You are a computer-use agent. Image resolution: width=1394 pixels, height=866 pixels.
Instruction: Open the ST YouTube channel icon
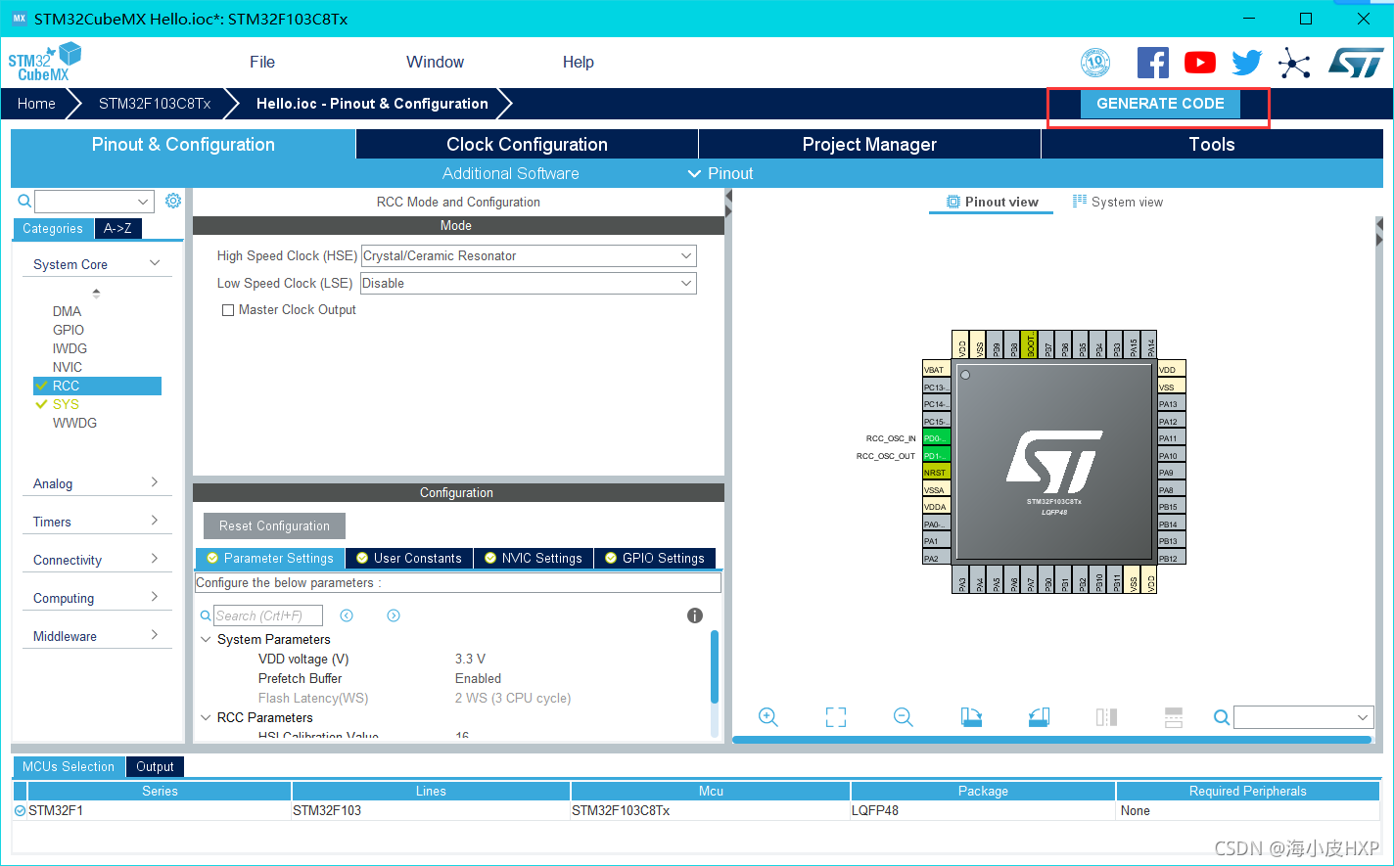pyautogui.click(x=1200, y=63)
